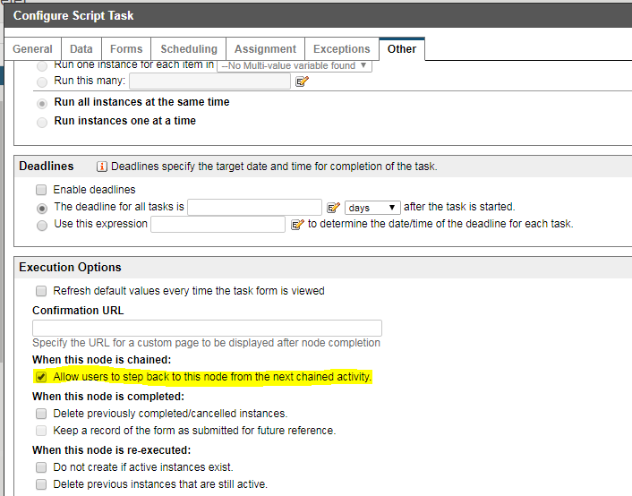Uncheck Allow users to step back checkbox
The width and height of the screenshot is (632, 496).
pyautogui.click(x=41, y=377)
